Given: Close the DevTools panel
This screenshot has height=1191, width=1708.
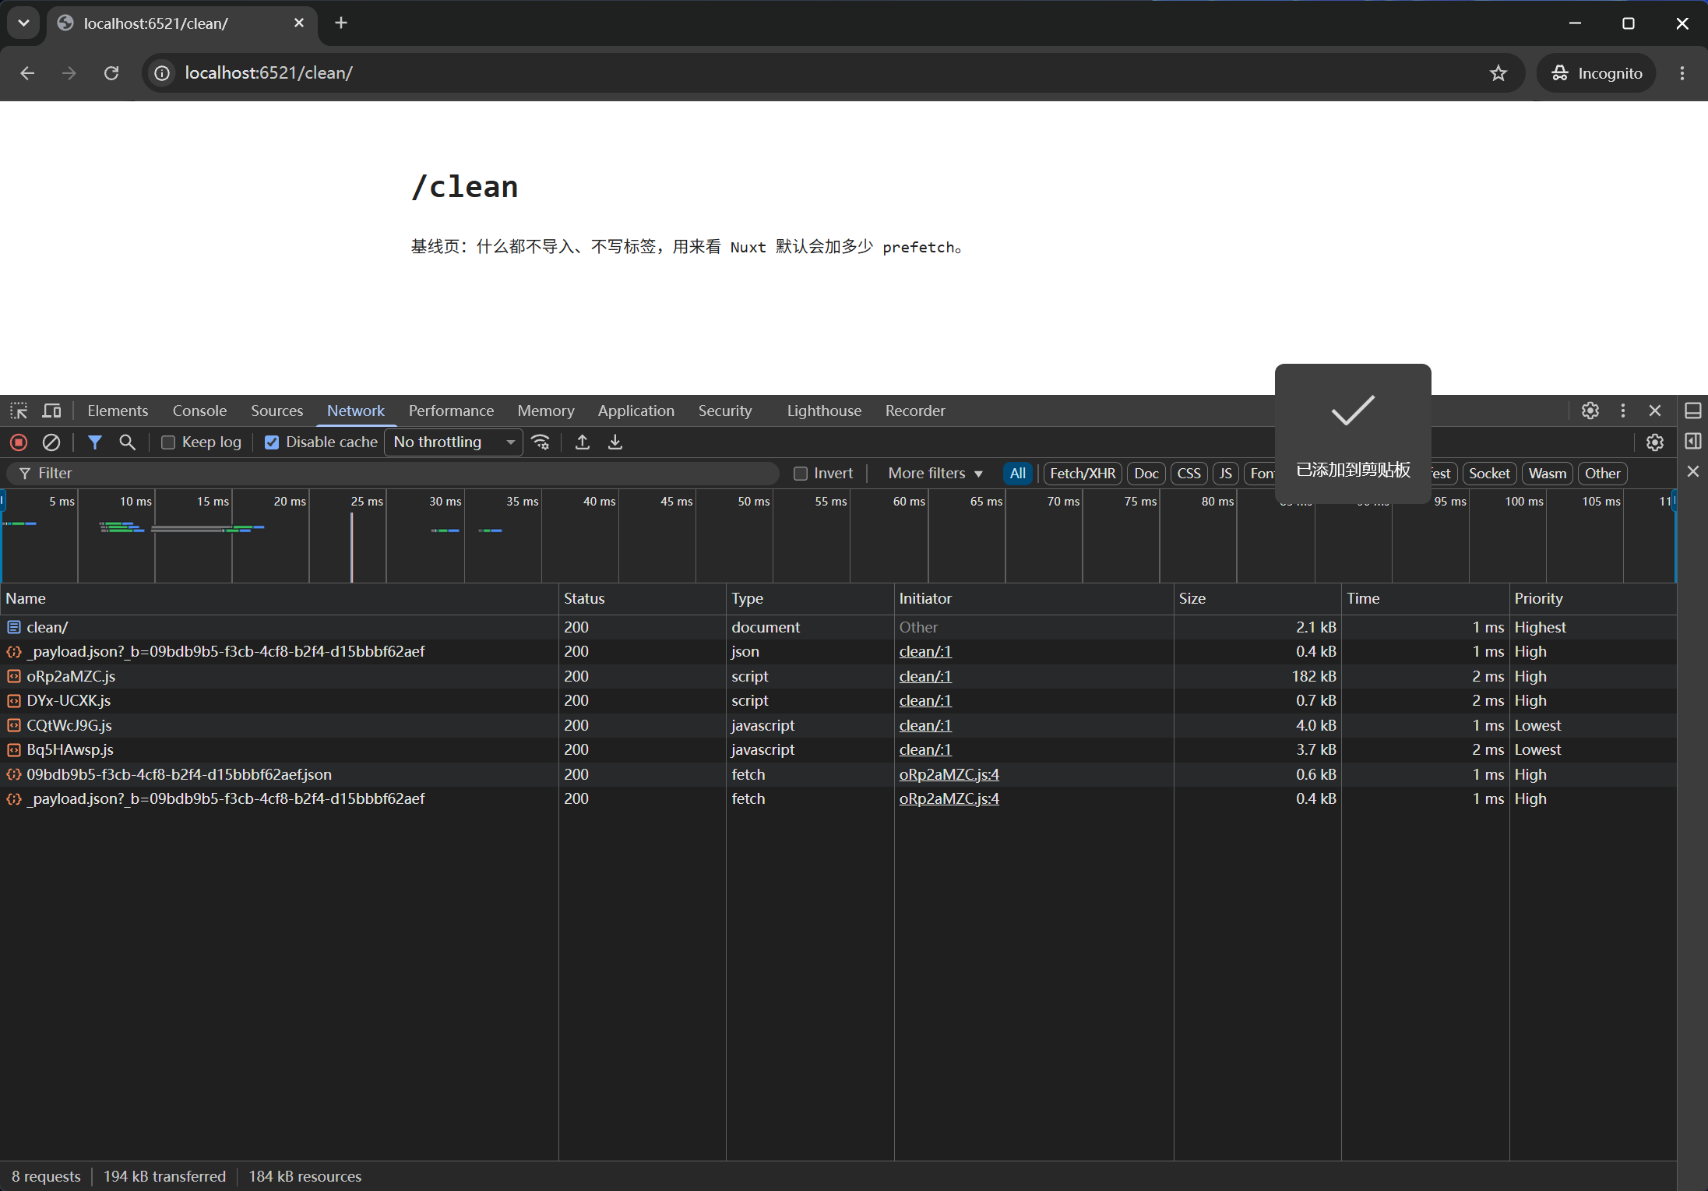Looking at the screenshot, I should pyautogui.click(x=1655, y=411).
